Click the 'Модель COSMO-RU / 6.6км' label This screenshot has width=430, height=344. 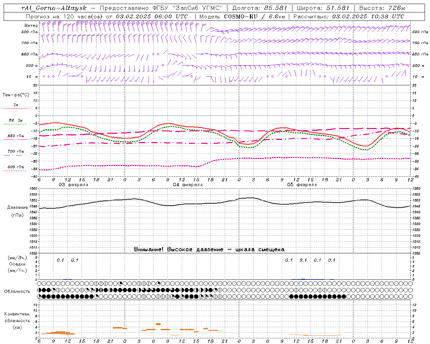tap(242, 16)
